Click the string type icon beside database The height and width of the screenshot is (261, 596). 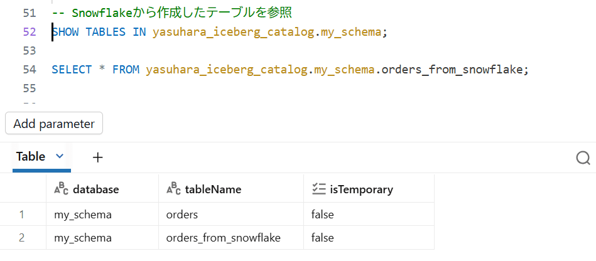point(62,189)
